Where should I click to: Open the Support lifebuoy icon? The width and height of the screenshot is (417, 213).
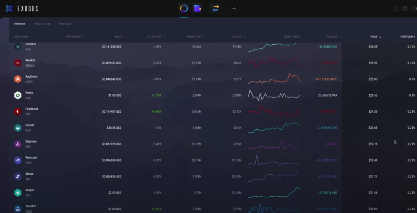(x=405, y=9)
